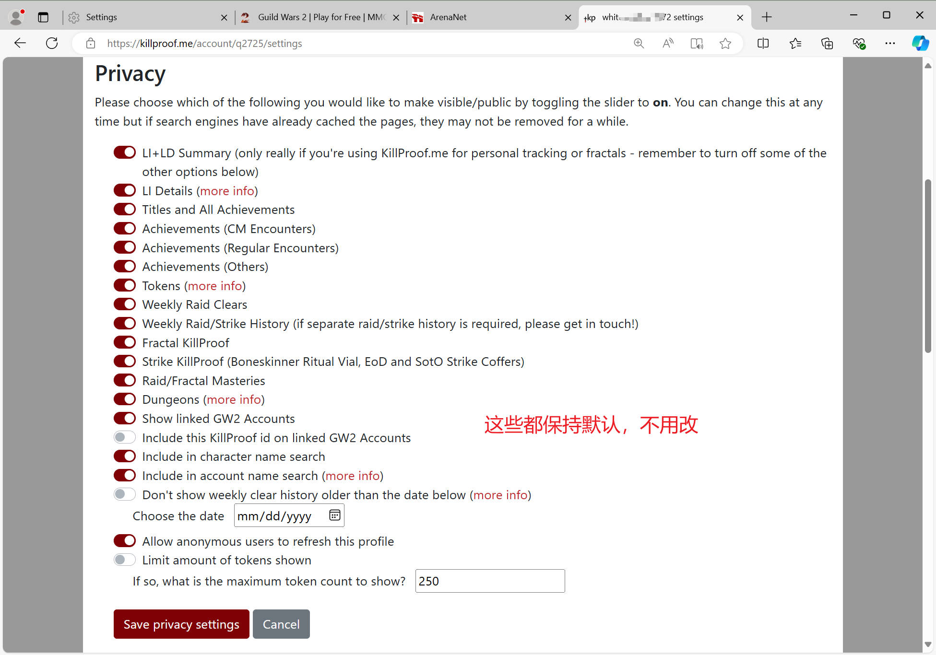
Task: Toggle Include in character name search
Action: pyautogui.click(x=125, y=456)
